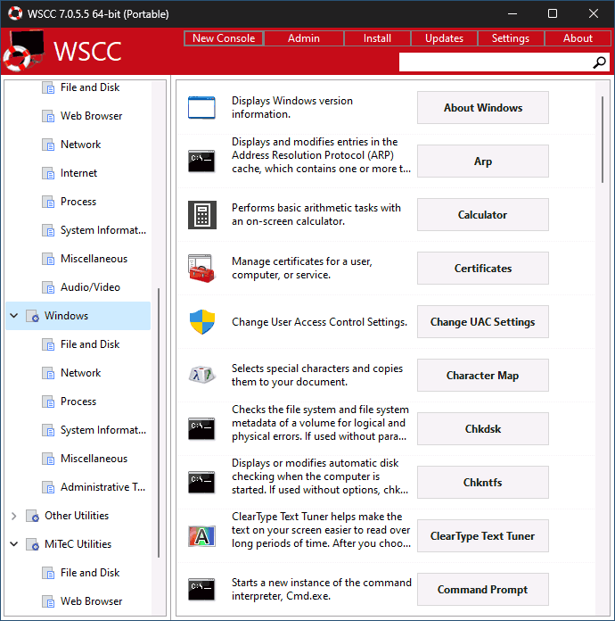Click the UAC shield icon

click(x=201, y=321)
